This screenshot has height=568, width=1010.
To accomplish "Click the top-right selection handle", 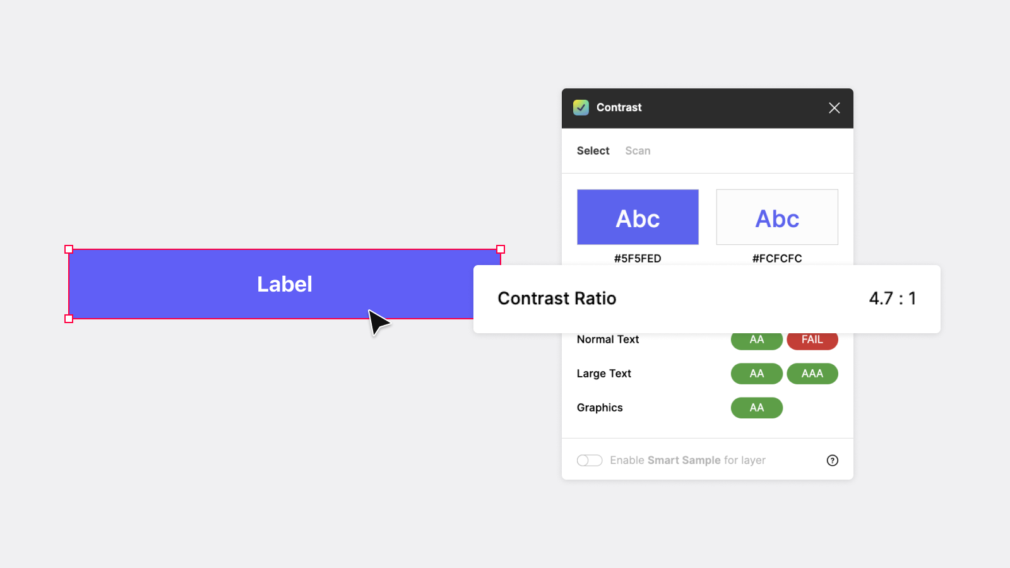I will click(501, 249).
